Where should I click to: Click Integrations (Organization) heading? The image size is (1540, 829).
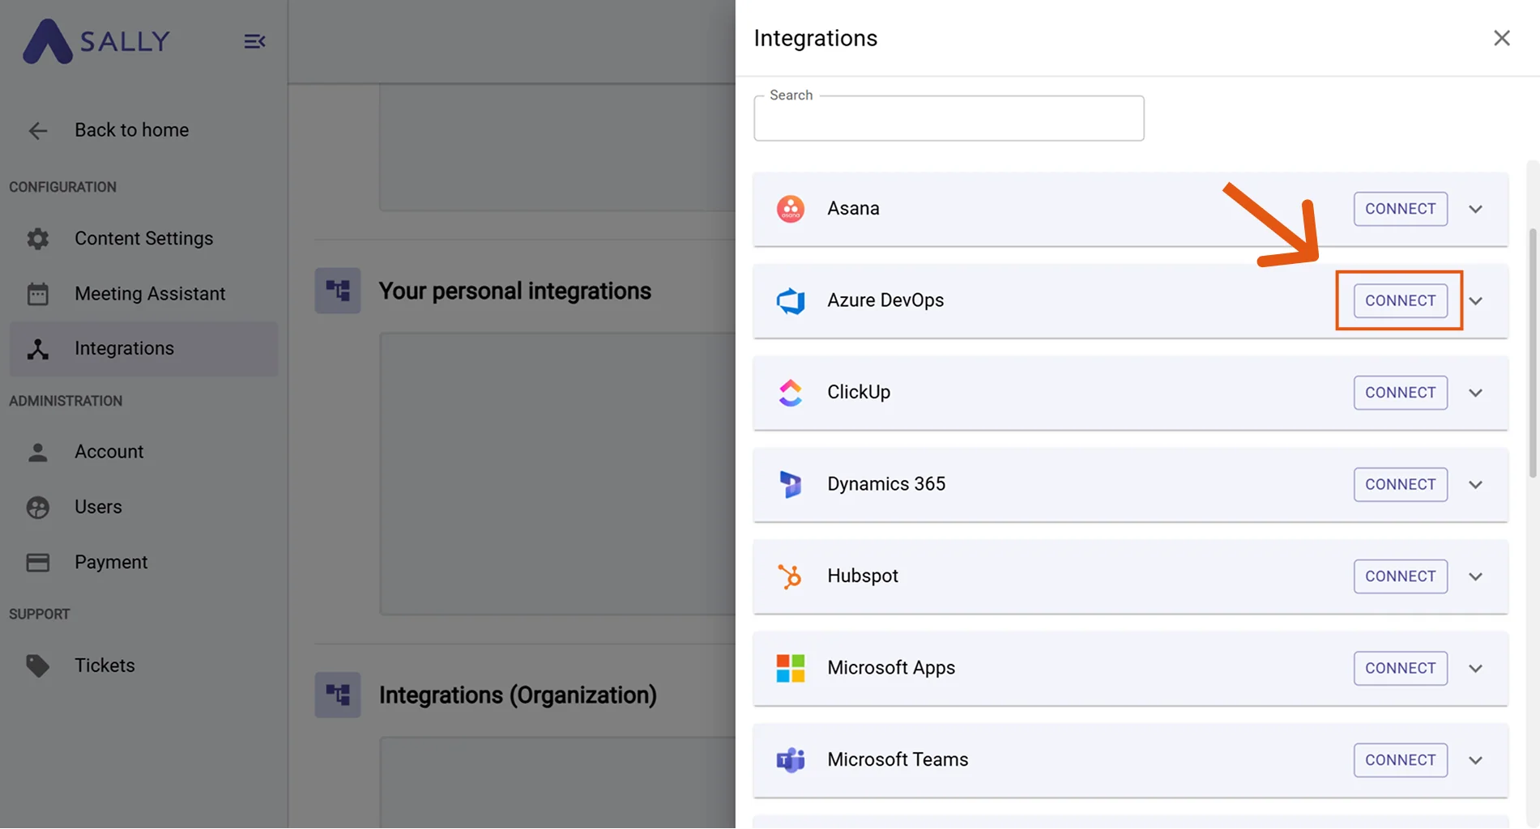tap(518, 695)
